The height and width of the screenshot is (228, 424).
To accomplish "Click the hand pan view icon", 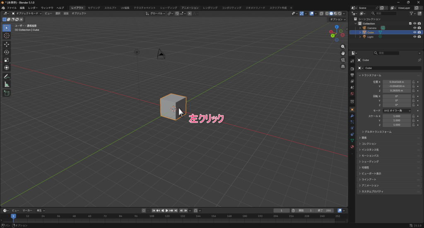I will (343, 53).
